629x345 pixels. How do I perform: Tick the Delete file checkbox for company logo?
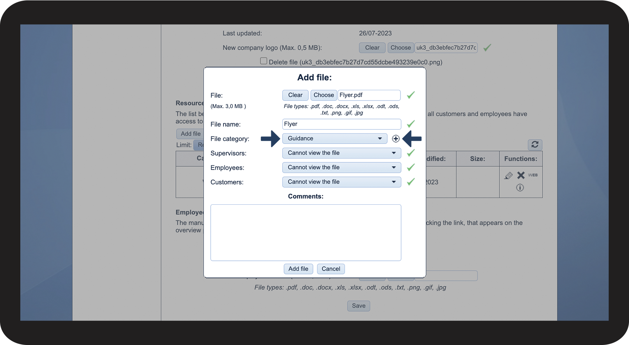(263, 61)
